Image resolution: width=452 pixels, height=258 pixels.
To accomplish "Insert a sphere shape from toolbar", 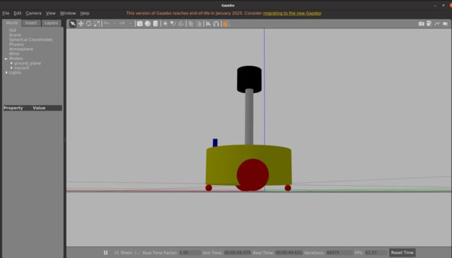I will click(147, 24).
